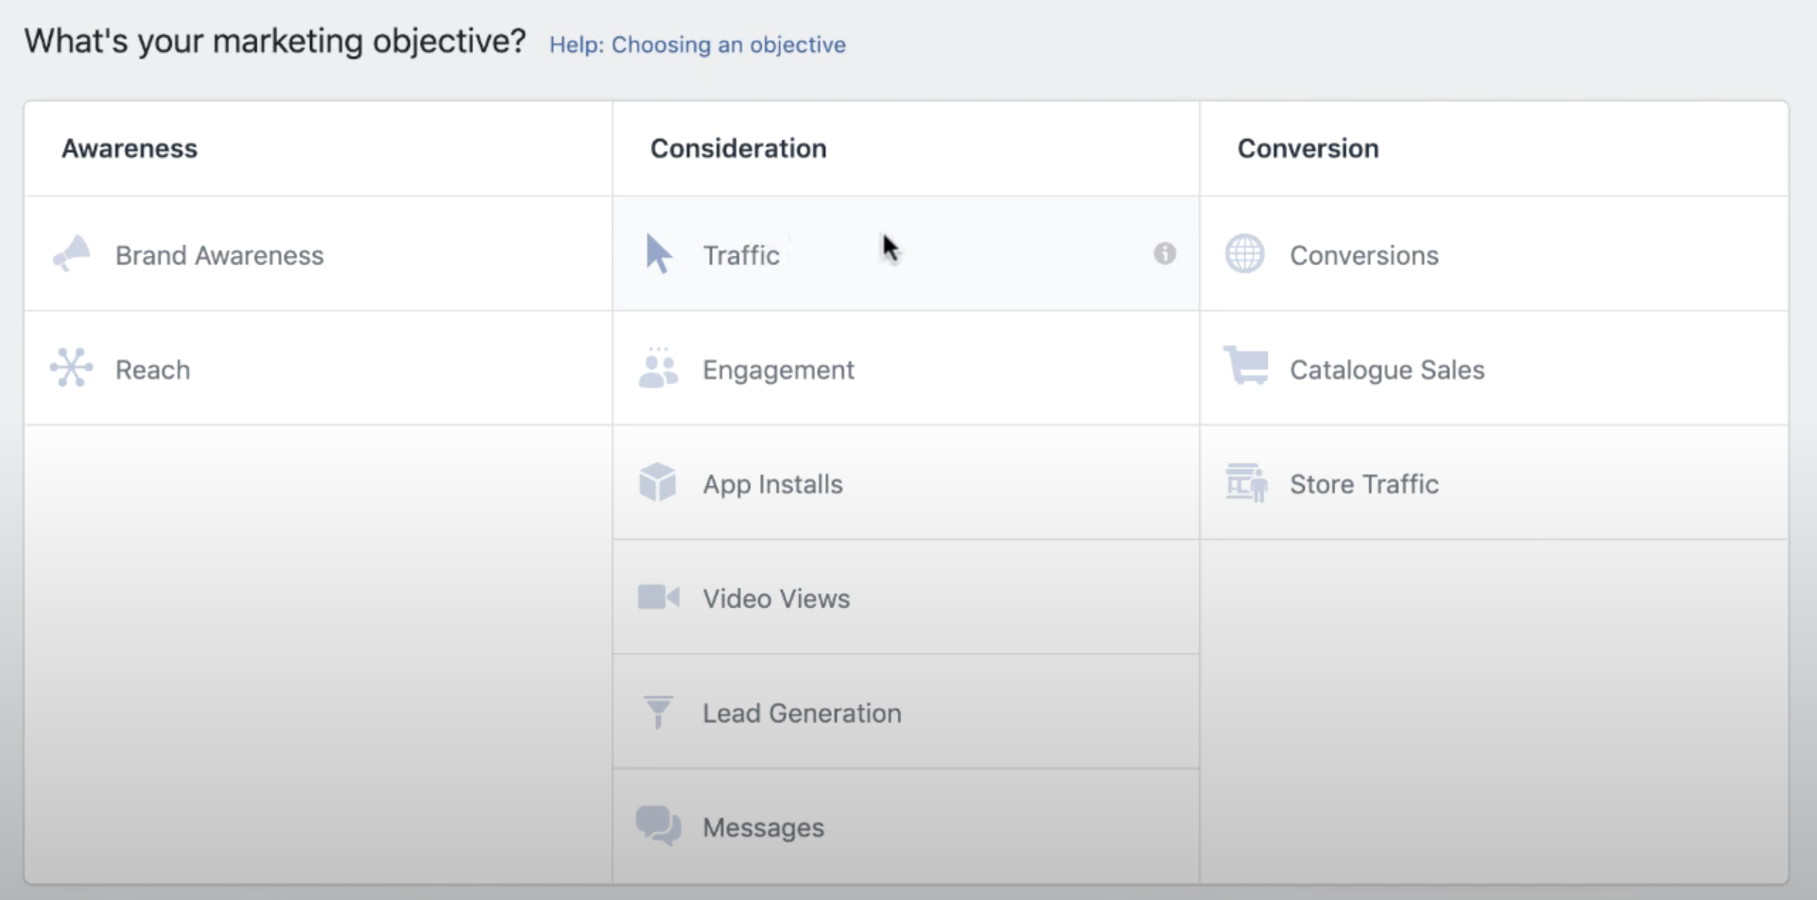Click the Brand Awareness megaphone icon
The height and width of the screenshot is (900, 1817).
(72, 254)
